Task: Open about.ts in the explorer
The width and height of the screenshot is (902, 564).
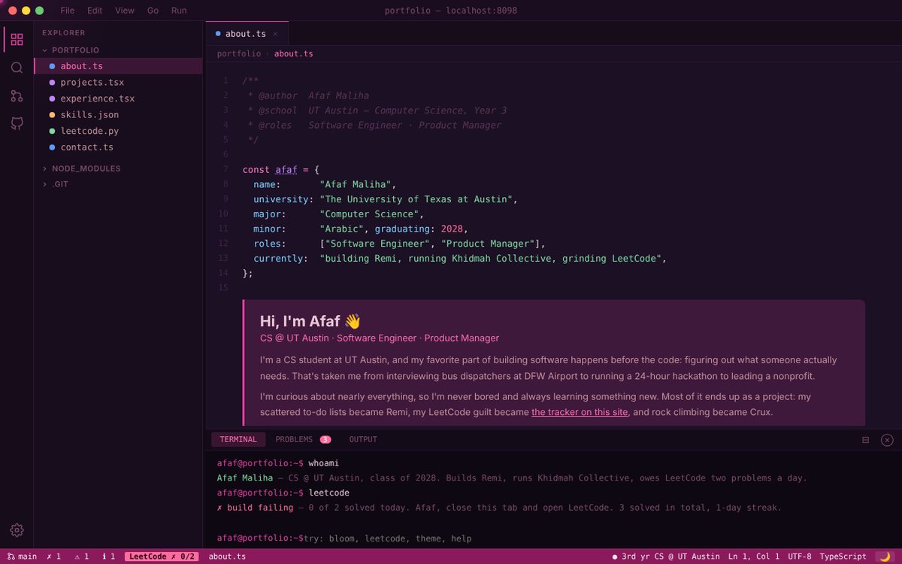Action: click(x=118, y=66)
